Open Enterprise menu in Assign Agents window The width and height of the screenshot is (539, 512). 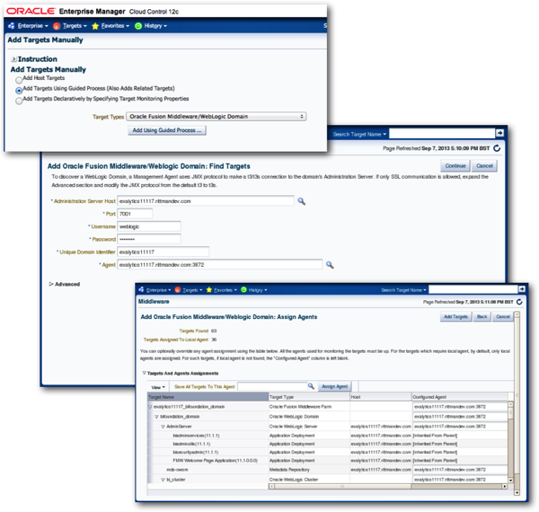point(158,290)
